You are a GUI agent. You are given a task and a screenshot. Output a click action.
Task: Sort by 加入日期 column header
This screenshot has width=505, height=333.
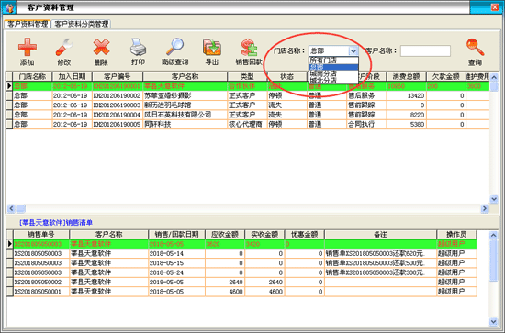pos(72,76)
